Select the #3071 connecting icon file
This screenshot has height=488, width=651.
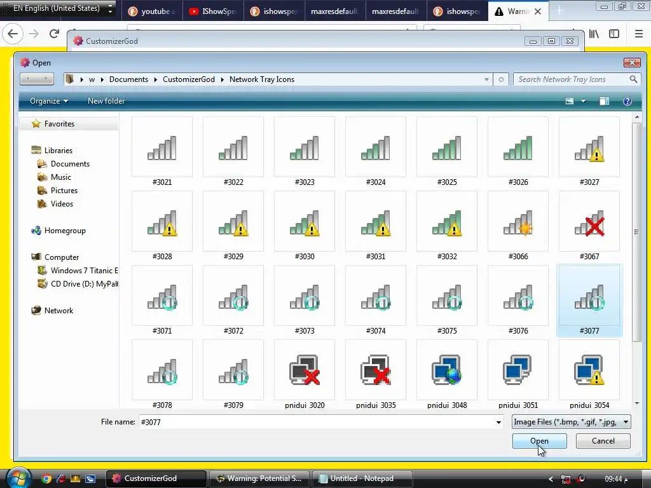(162, 300)
